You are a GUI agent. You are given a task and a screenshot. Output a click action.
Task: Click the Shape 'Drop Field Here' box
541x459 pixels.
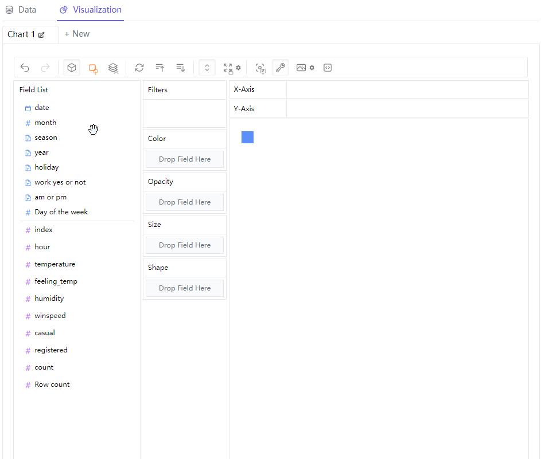pyautogui.click(x=185, y=288)
